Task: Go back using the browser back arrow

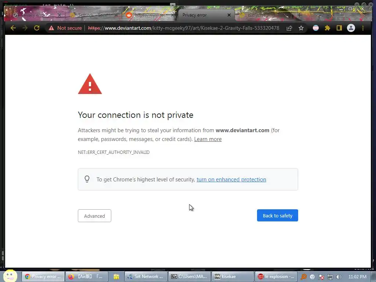Action: click(13, 28)
